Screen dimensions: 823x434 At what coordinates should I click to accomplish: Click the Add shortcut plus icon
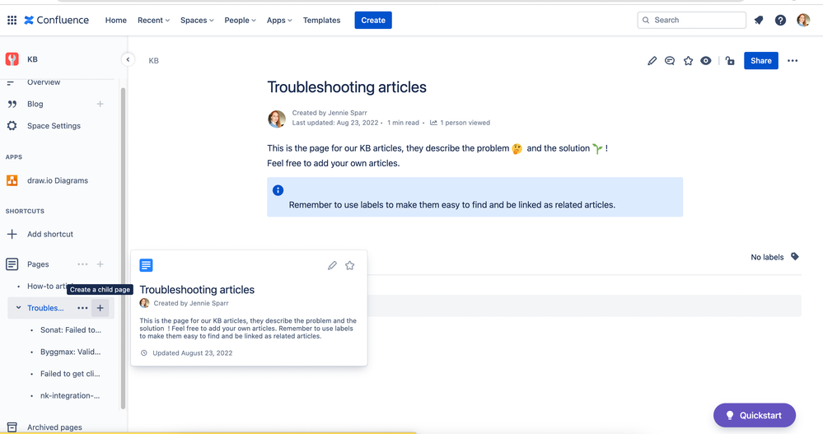click(x=12, y=234)
